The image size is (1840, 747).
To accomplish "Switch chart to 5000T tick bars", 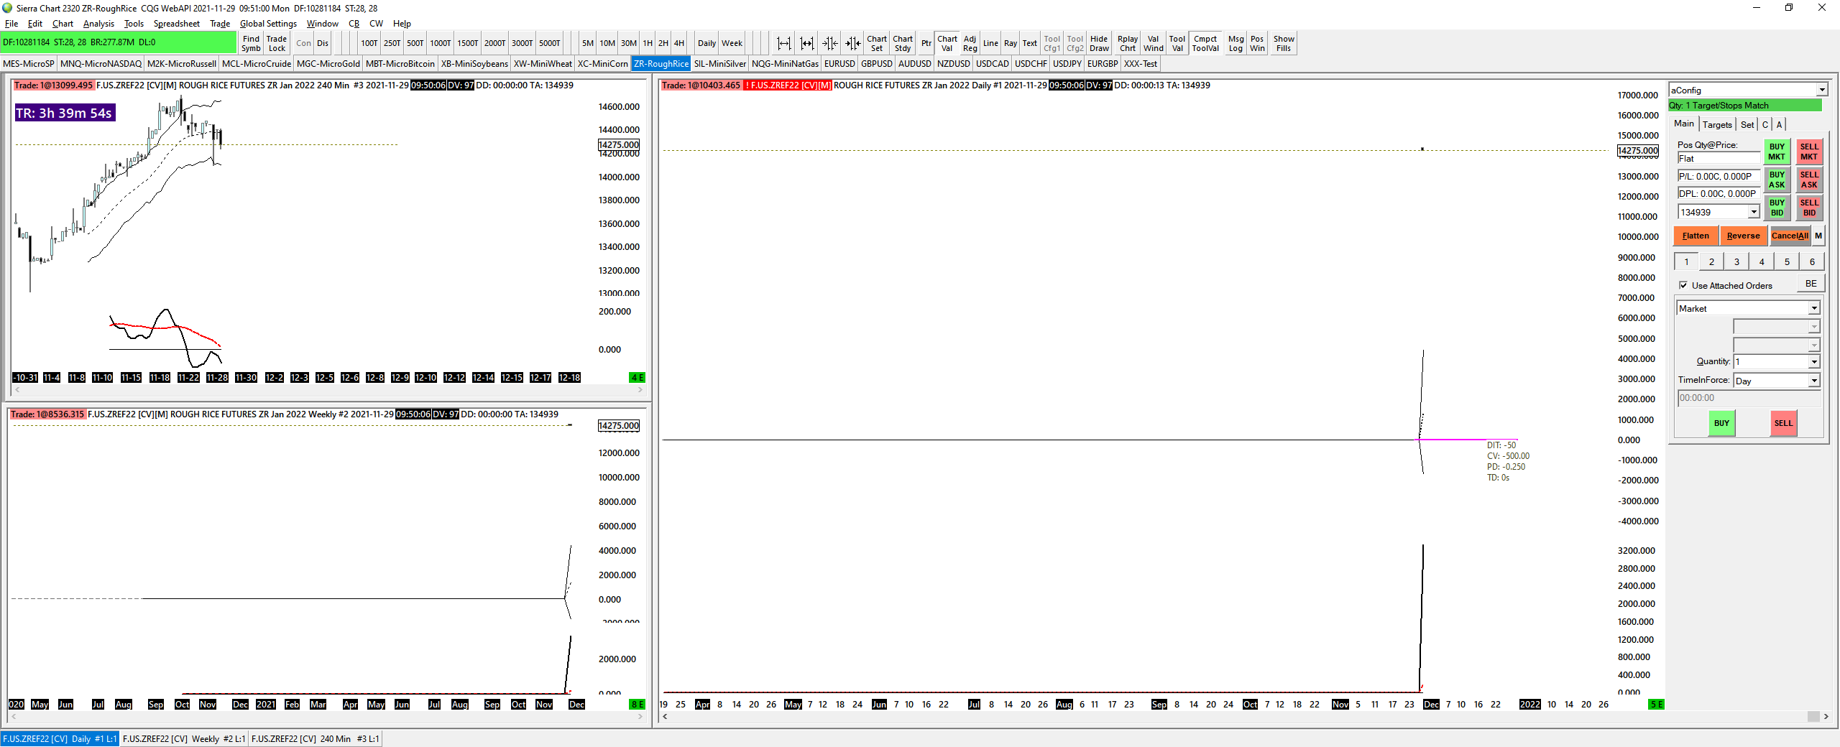I will tap(550, 44).
